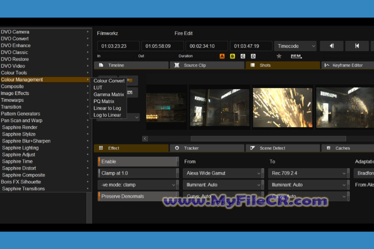Open the Sapphire Blur+Sharpen menu item

pyautogui.click(x=45, y=141)
